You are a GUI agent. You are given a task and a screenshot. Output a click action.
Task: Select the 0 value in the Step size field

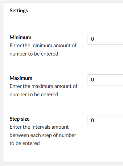pos(92,120)
